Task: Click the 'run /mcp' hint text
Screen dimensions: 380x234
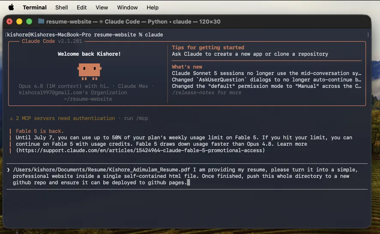Action: click(x=136, y=118)
